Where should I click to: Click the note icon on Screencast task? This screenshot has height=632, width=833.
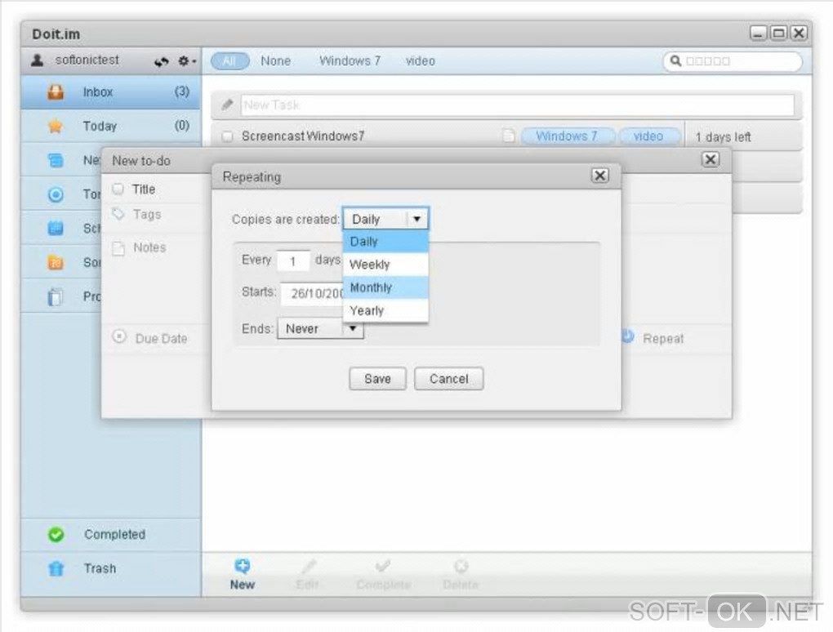coord(509,136)
